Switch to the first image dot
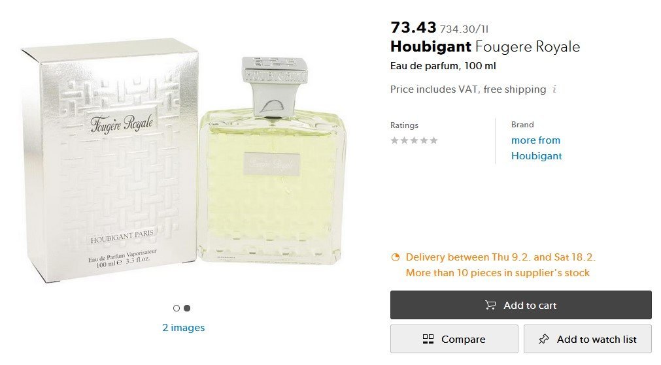This screenshot has height=365, width=661. click(x=177, y=308)
